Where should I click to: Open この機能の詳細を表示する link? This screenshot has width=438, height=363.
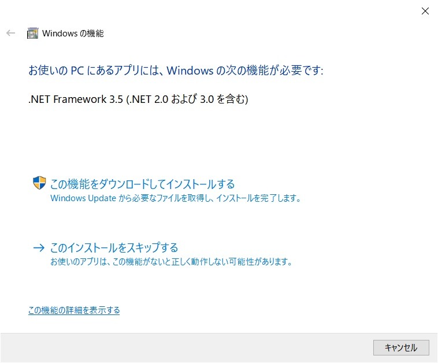[x=74, y=310]
